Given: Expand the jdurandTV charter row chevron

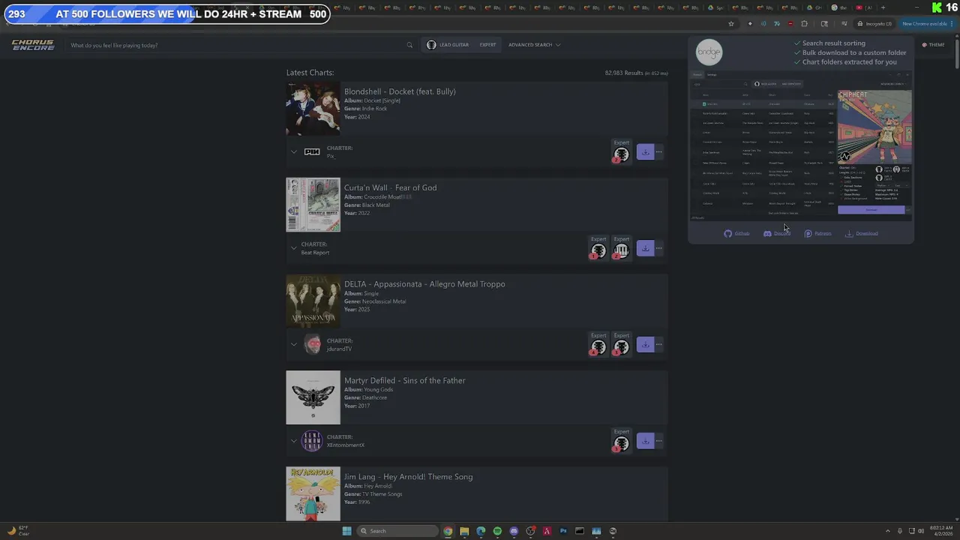Looking at the screenshot, I should pyautogui.click(x=294, y=344).
